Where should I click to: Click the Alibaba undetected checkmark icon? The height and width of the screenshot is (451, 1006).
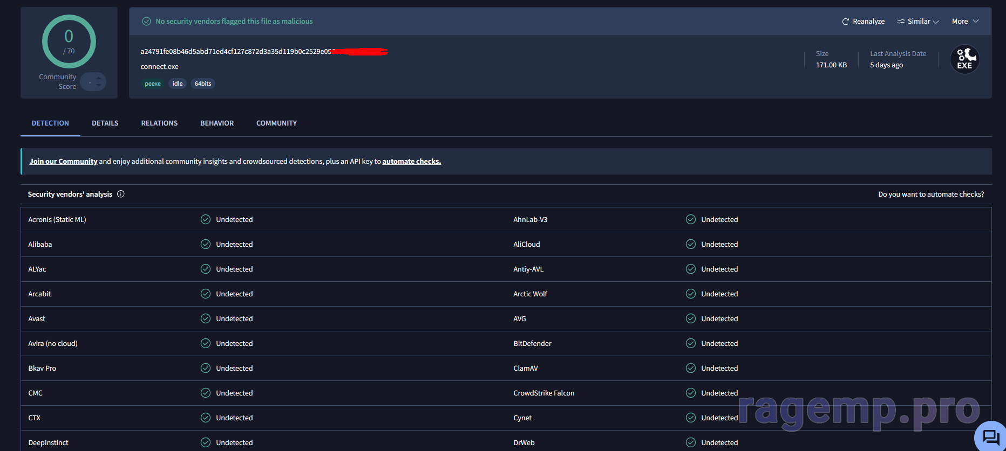(206, 244)
